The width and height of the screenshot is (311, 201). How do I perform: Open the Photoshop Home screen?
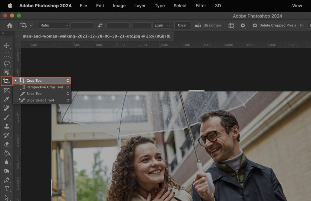click(x=9, y=25)
